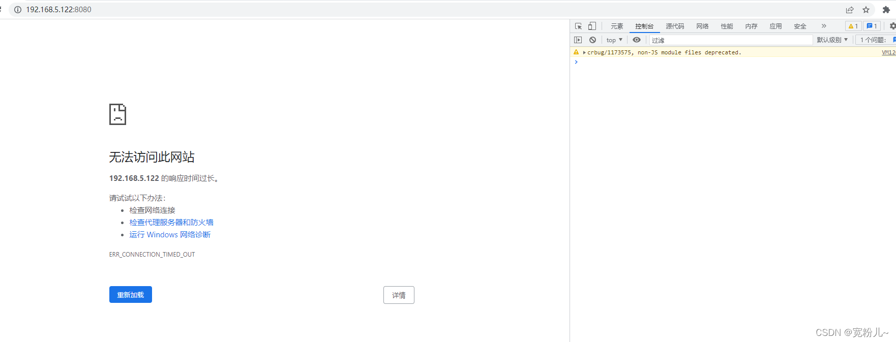This screenshot has height=342, width=896.
Task: Focus the 过滤 console filter field
Action: tap(731, 40)
